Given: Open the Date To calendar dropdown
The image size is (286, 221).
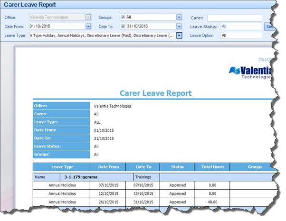Looking at the screenshot, I should pyautogui.click(x=179, y=27).
